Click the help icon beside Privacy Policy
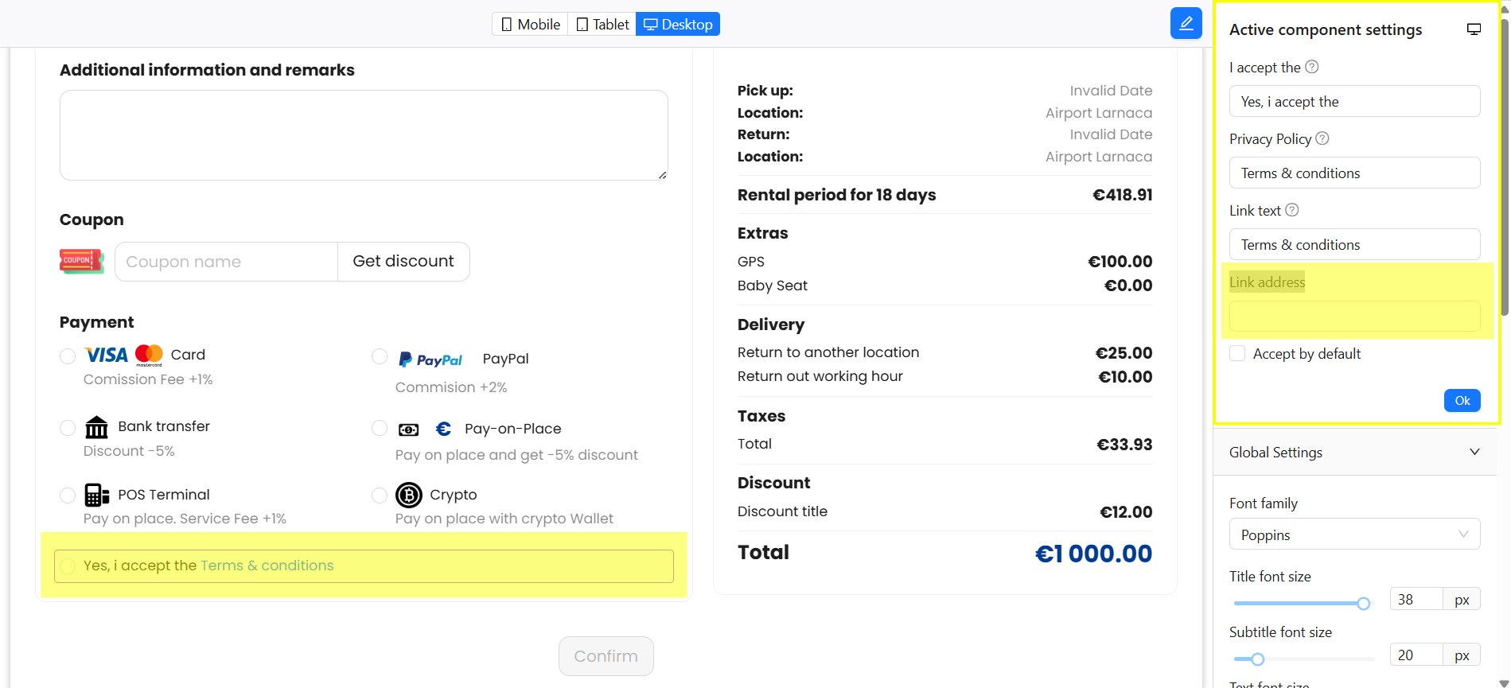Image resolution: width=1511 pixels, height=688 pixels. pyautogui.click(x=1322, y=138)
